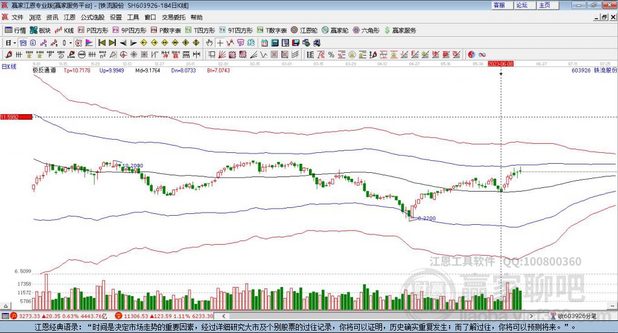Click the colored flag icon
The height and width of the screenshot is (333, 618).
click(x=89, y=43)
